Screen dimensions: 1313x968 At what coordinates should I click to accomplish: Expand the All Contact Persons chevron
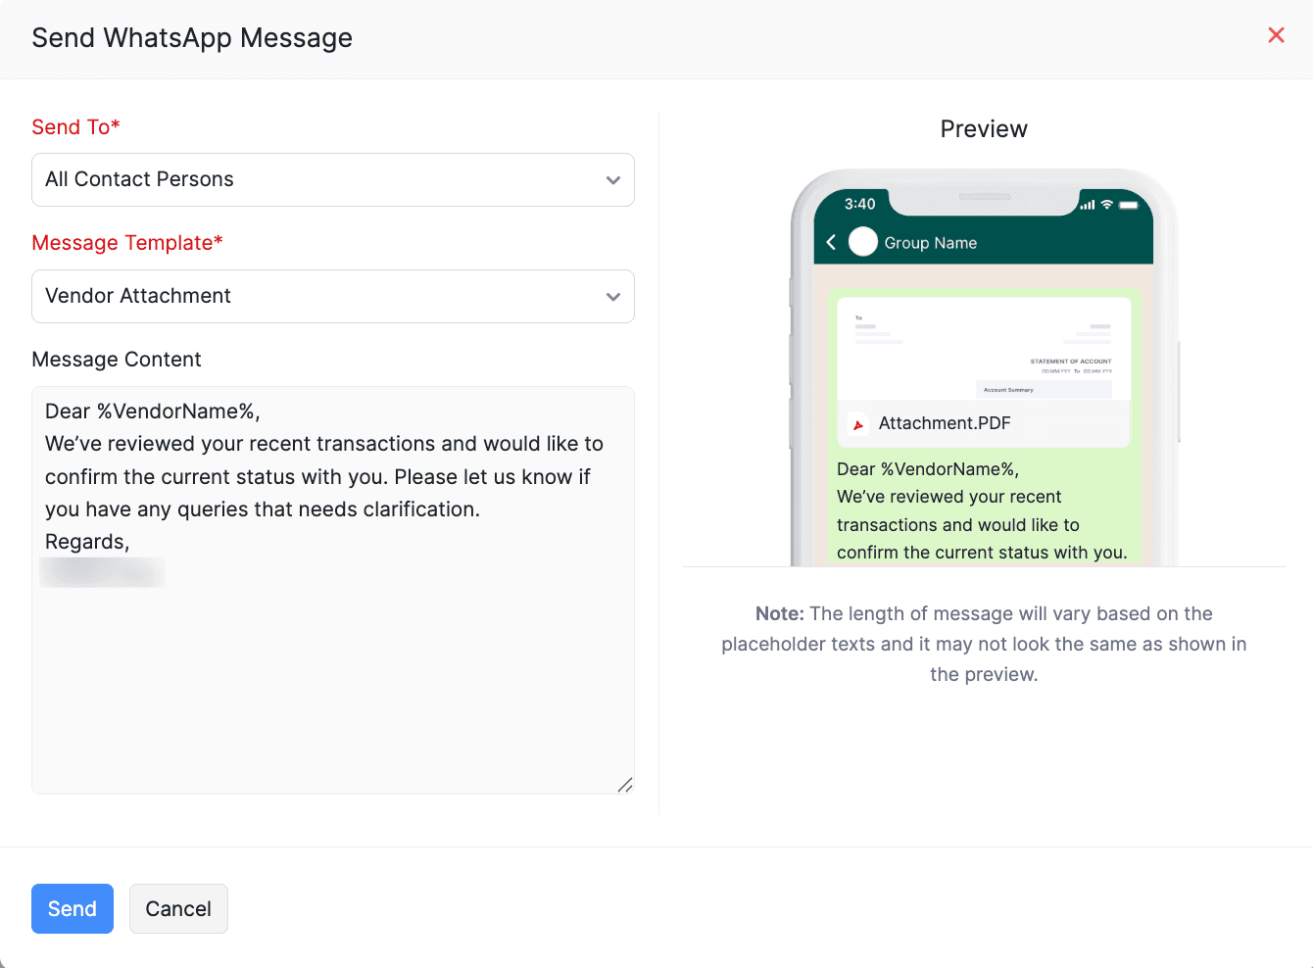[x=612, y=179]
